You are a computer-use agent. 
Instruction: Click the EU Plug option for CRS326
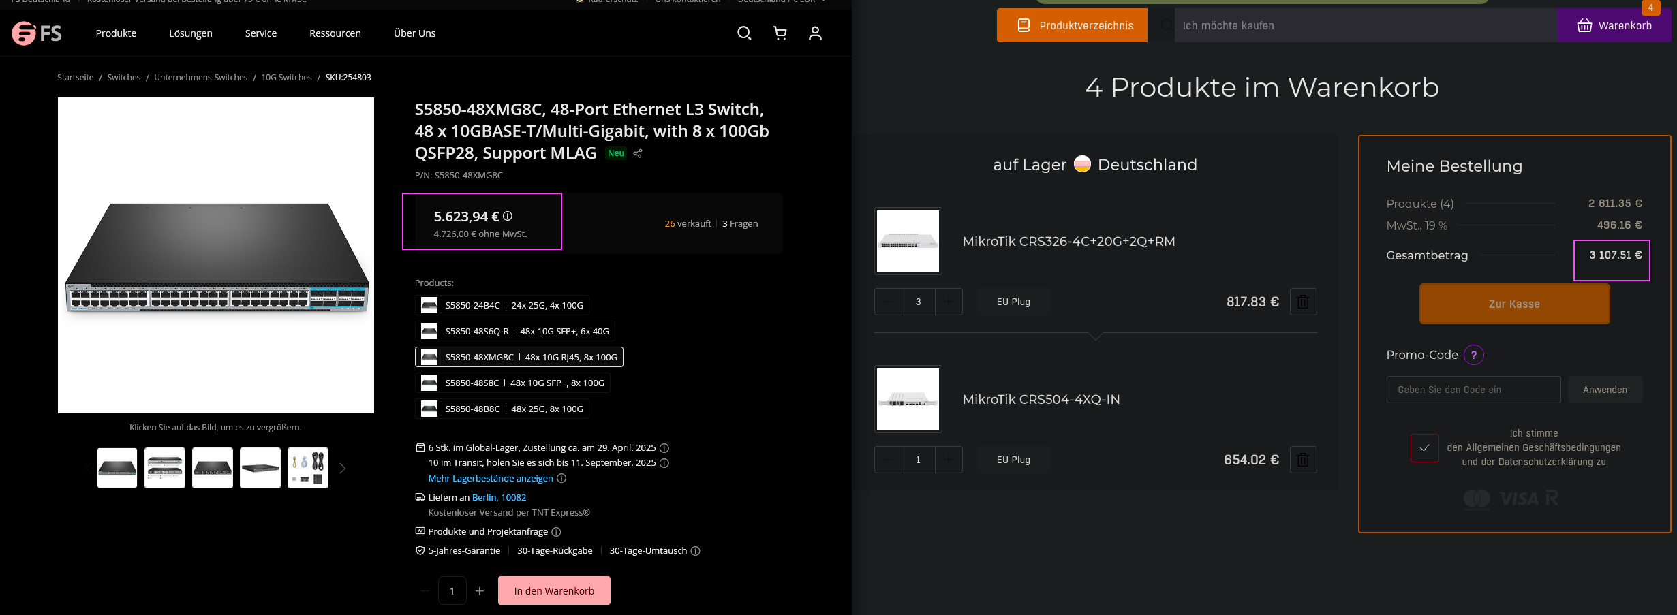click(1013, 302)
